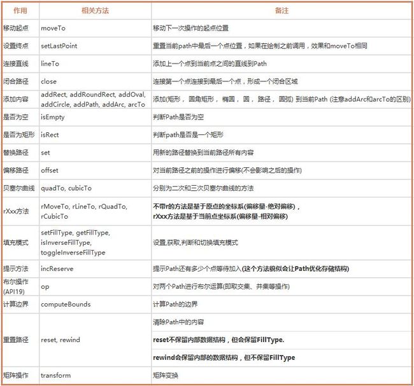Click the 添加上一个点到当前点之间的直线到Path note
This screenshot has height=386, width=414.
(210, 64)
